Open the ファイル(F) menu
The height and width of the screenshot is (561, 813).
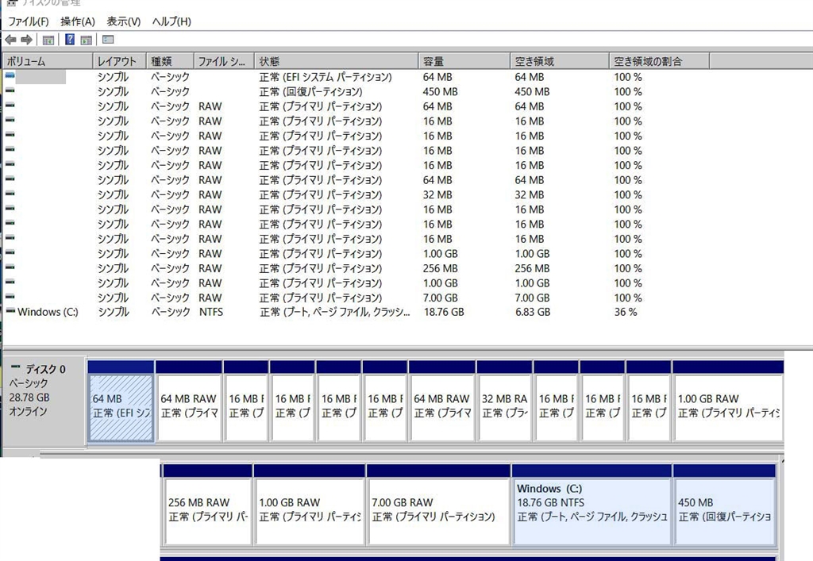pyautogui.click(x=28, y=21)
